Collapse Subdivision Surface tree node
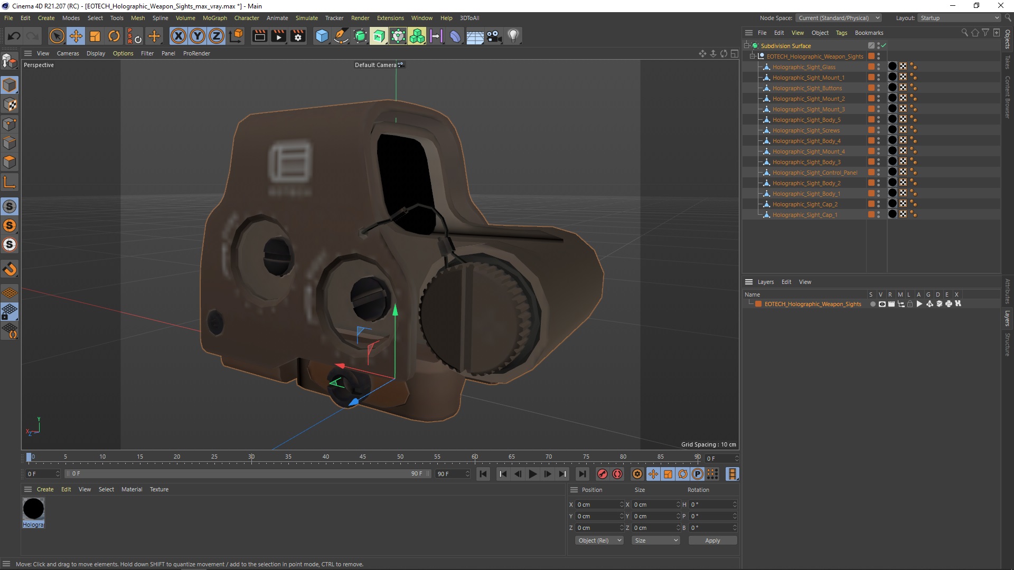 (x=747, y=46)
